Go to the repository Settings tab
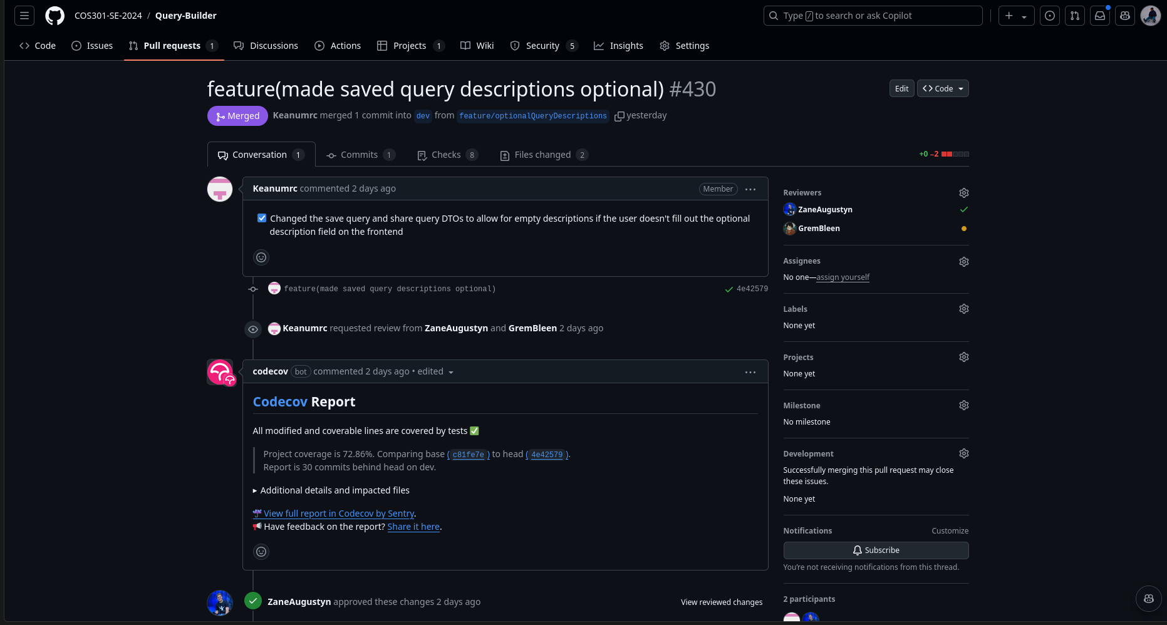Screen dimensions: 1167x625 tap(685, 46)
